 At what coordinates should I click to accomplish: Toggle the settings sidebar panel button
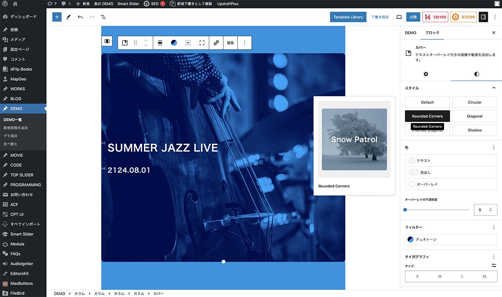483,17
